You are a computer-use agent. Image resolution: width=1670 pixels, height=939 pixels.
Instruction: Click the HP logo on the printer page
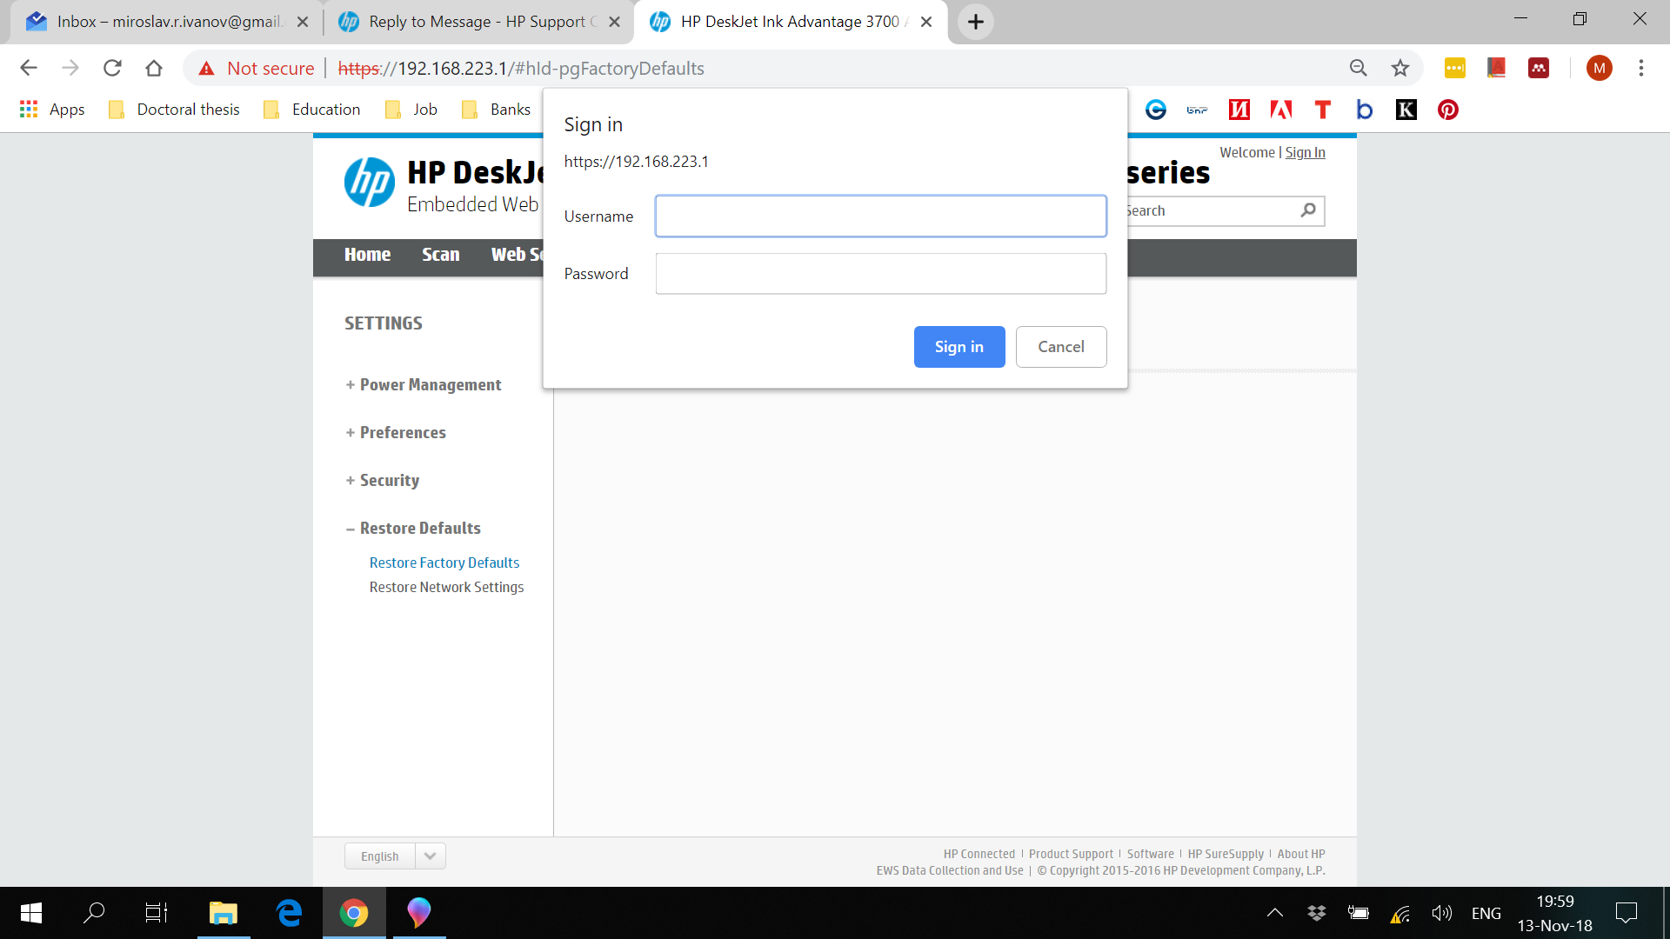tap(370, 183)
